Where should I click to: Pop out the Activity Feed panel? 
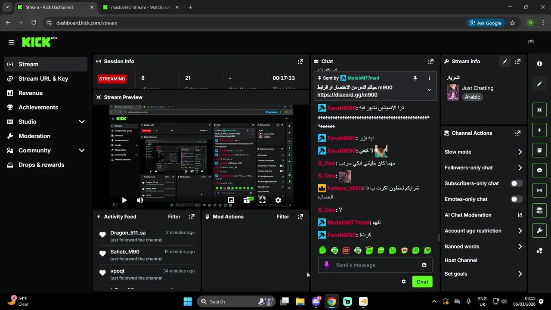192,217
